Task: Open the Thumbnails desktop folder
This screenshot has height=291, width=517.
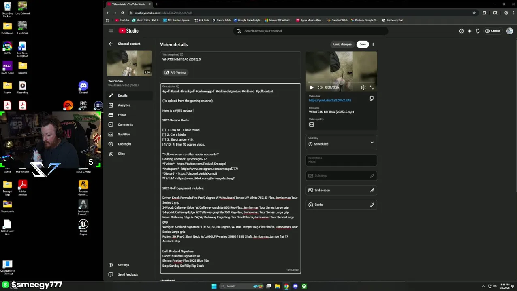Action: point(7,206)
